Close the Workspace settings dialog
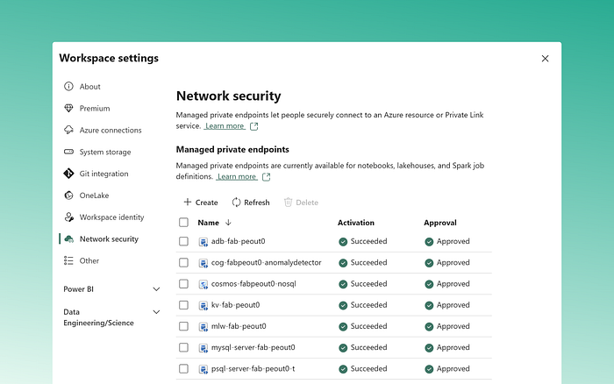 545,59
